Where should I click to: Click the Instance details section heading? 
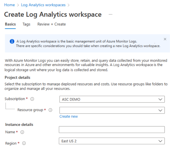[19, 125]
